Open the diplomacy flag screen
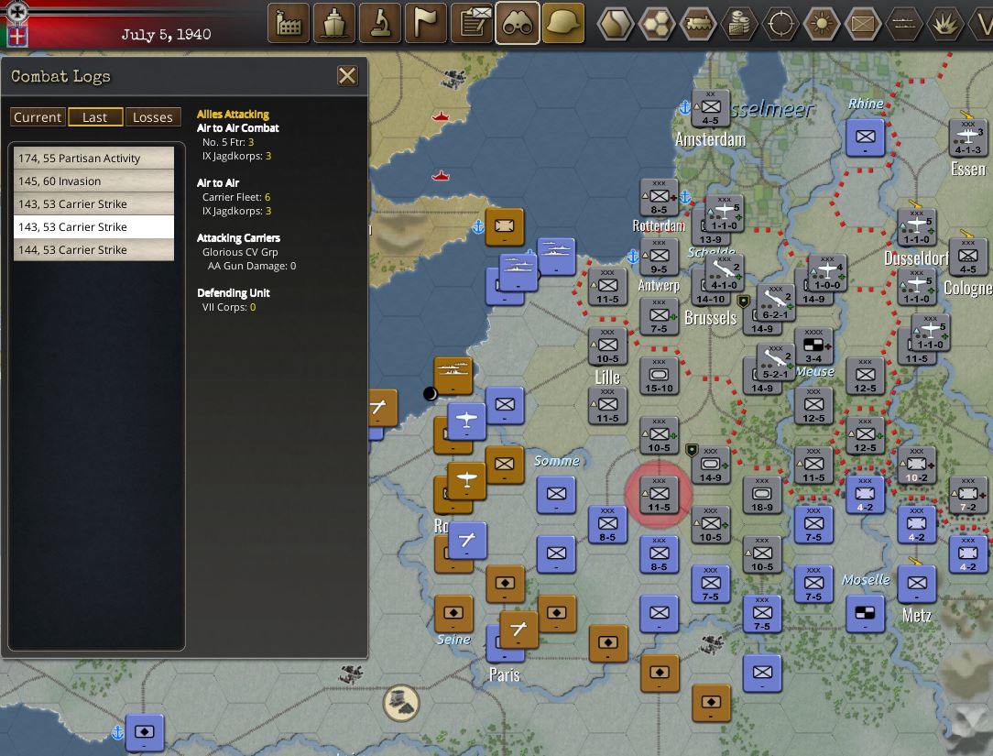 (426, 24)
